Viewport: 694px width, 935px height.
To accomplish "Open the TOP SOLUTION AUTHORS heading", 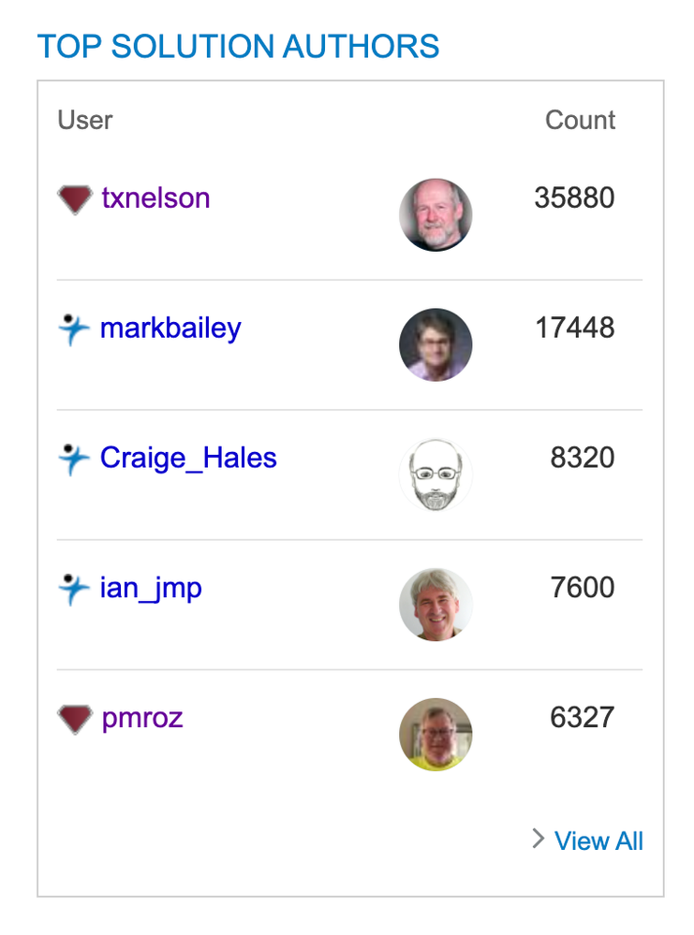I will click(x=238, y=46).
